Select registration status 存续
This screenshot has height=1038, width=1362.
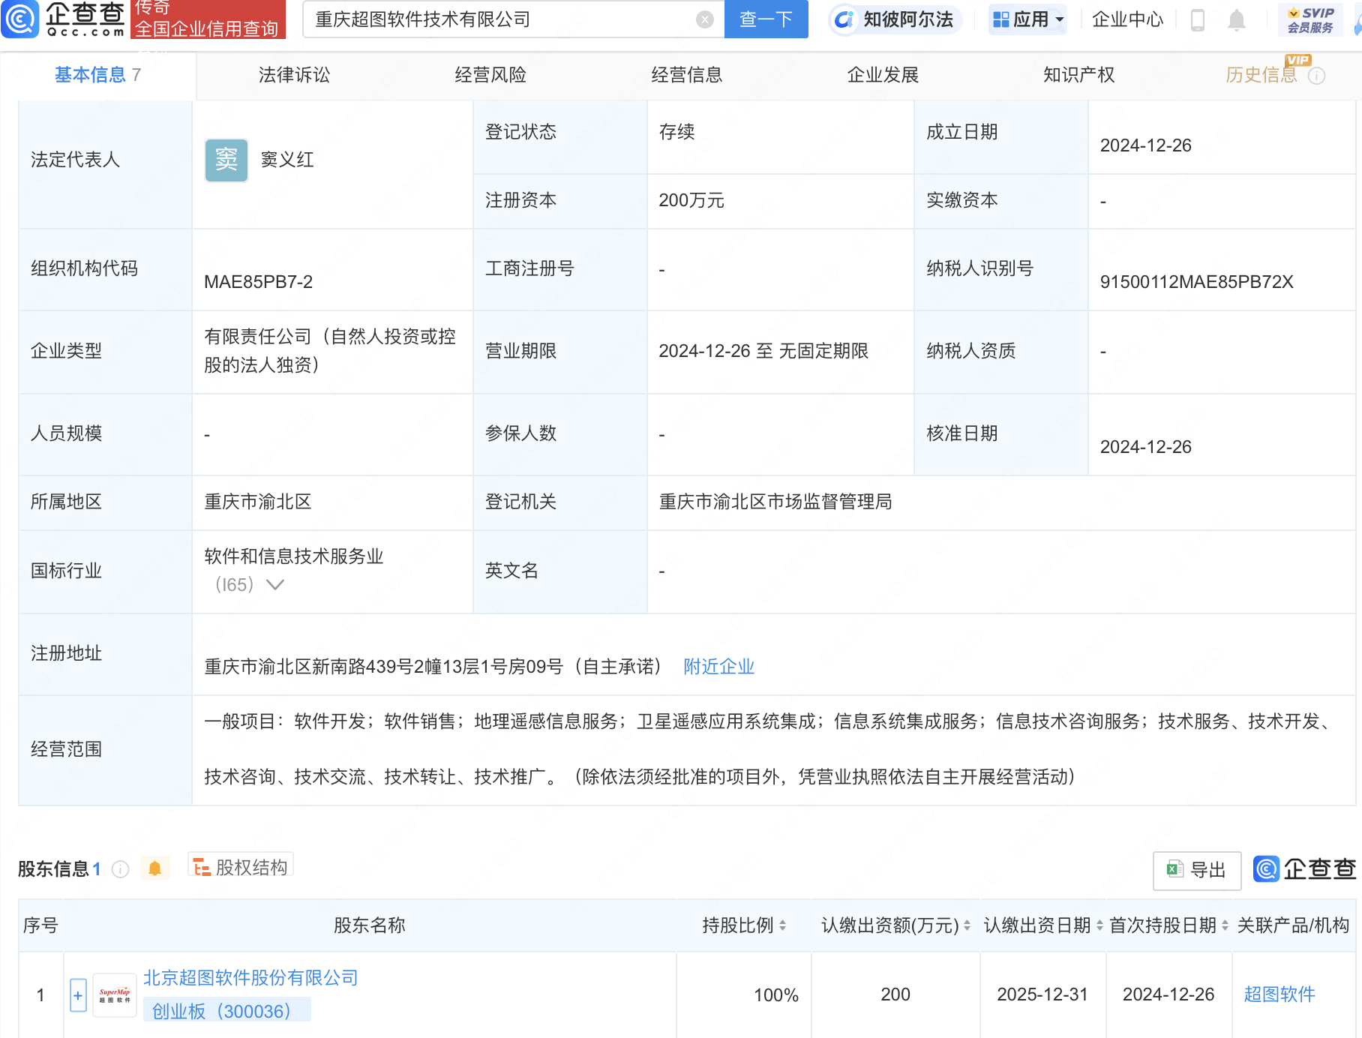[676, 132]
